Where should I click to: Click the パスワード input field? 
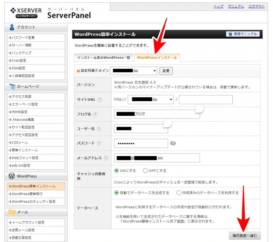coord(141,143)
